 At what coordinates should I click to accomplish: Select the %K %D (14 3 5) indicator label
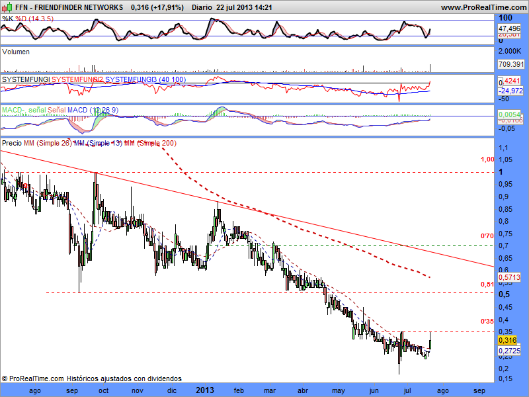tap(28, 19)
